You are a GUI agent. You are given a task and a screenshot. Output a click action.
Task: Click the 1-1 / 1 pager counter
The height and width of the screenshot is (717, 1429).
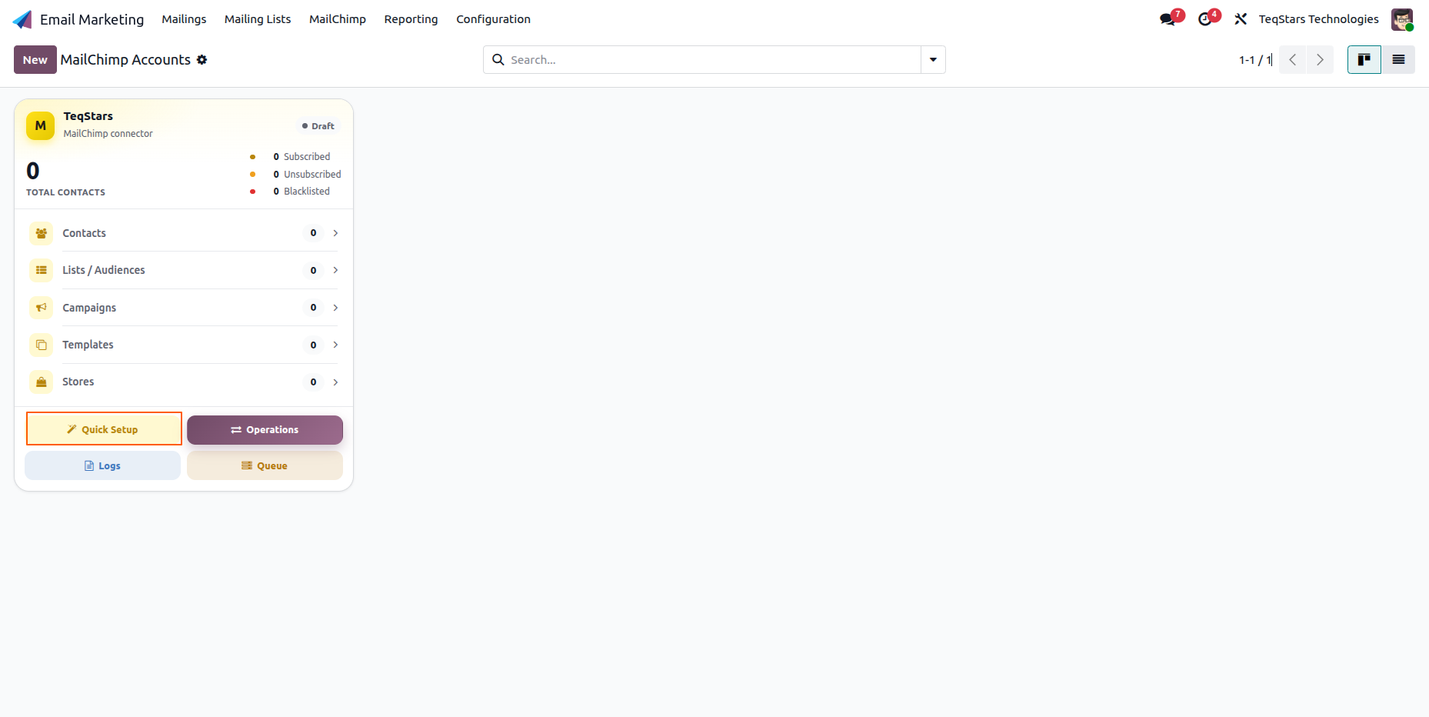click(x=1255, y=60)
